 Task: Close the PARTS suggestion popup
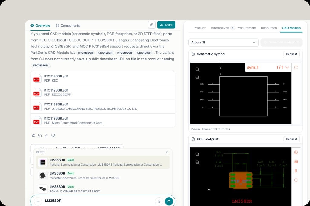tap(167, 152)
